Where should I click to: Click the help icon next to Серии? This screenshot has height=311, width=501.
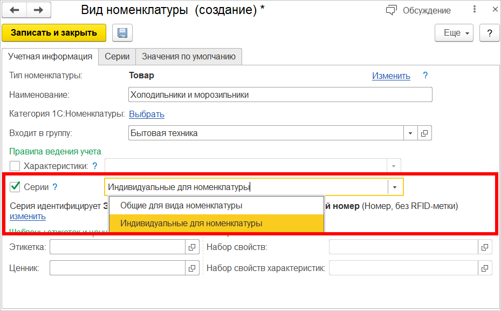(x=54, y=187)
